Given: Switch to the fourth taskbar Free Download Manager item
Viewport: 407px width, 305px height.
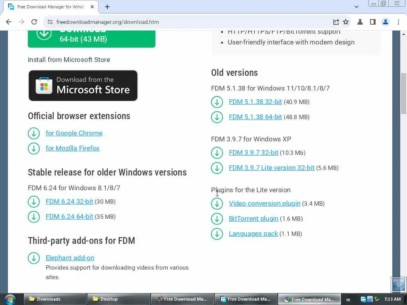Looking at the screenshot, I should pyautogui.click(x=246, y=299).
